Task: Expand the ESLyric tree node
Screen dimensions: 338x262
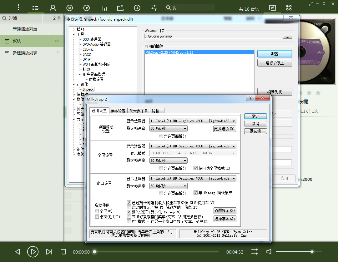Action: (x=79, y=50)
